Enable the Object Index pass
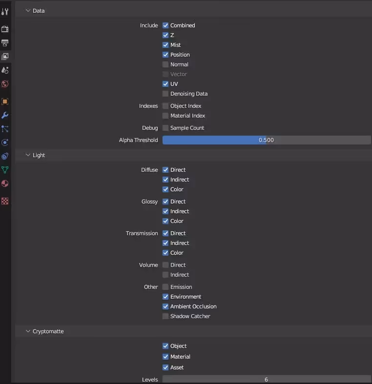This screenshot has height=384, width=372. tap(165, 106)
